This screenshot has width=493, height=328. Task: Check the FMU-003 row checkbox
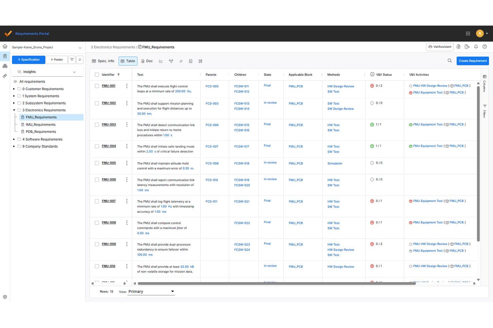click(x=97, y=125)
